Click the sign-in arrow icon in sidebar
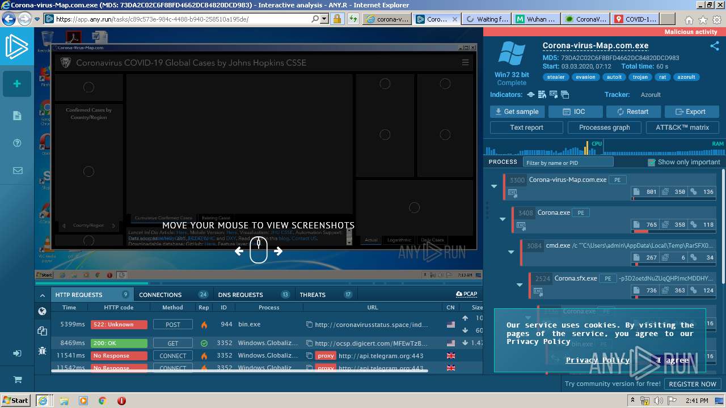This screenshot has width=726, height=408. pos(17,353)
